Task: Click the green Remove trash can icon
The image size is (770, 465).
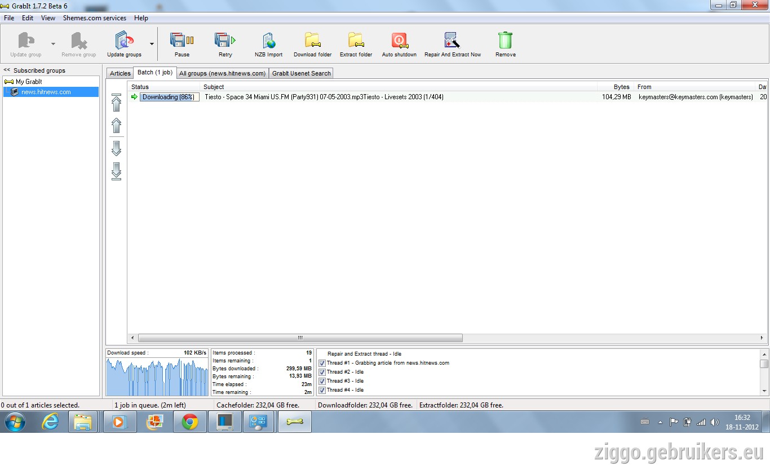Action: coord(505,41)
